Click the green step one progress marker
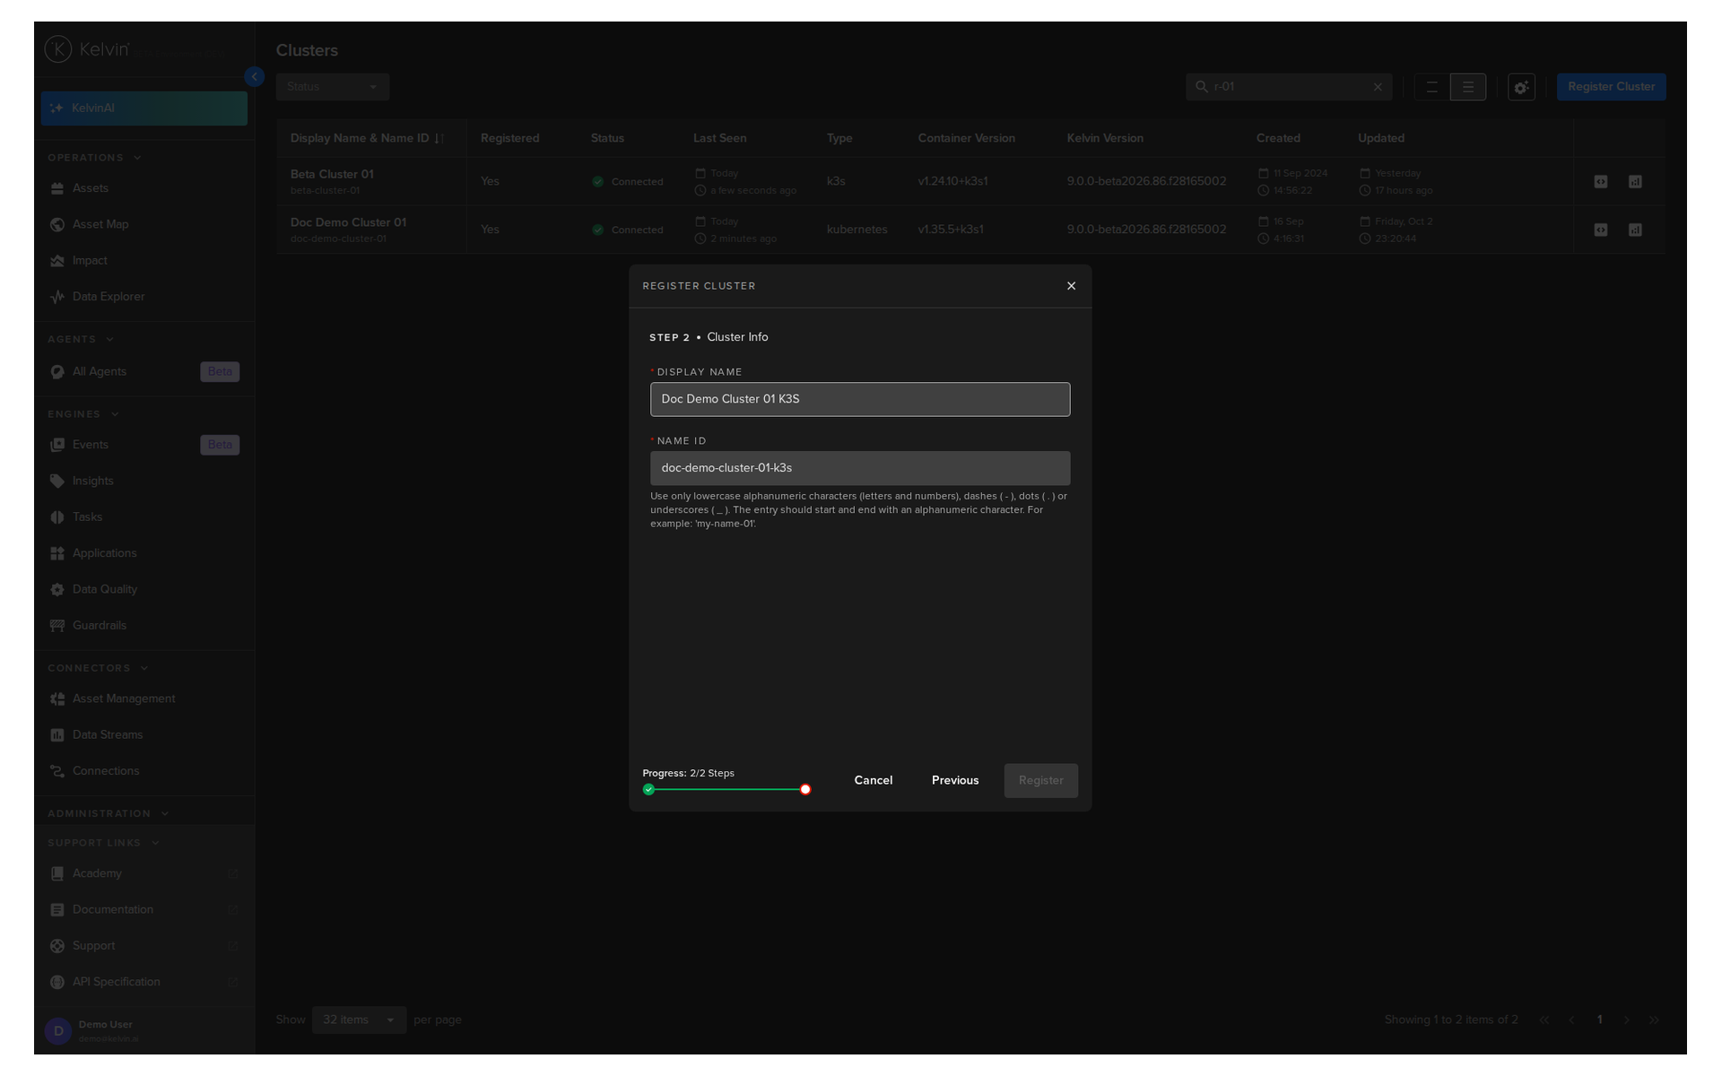Viewport: 1722px width, 1076px height. click(648, 790)
